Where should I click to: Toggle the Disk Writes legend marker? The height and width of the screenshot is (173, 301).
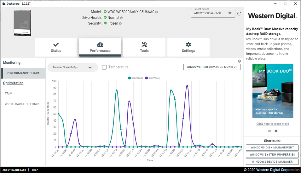(147, 78)
